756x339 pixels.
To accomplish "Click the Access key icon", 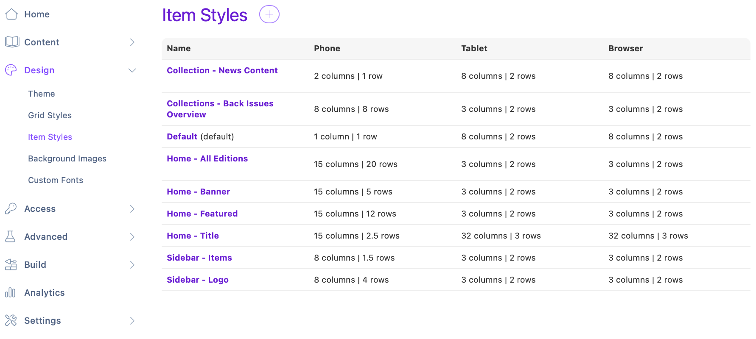I will tap(11, 208).
